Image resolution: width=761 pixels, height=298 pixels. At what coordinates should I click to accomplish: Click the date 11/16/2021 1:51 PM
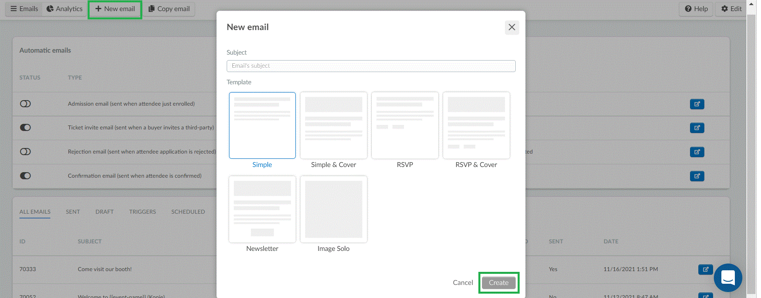tap(631, 269)
